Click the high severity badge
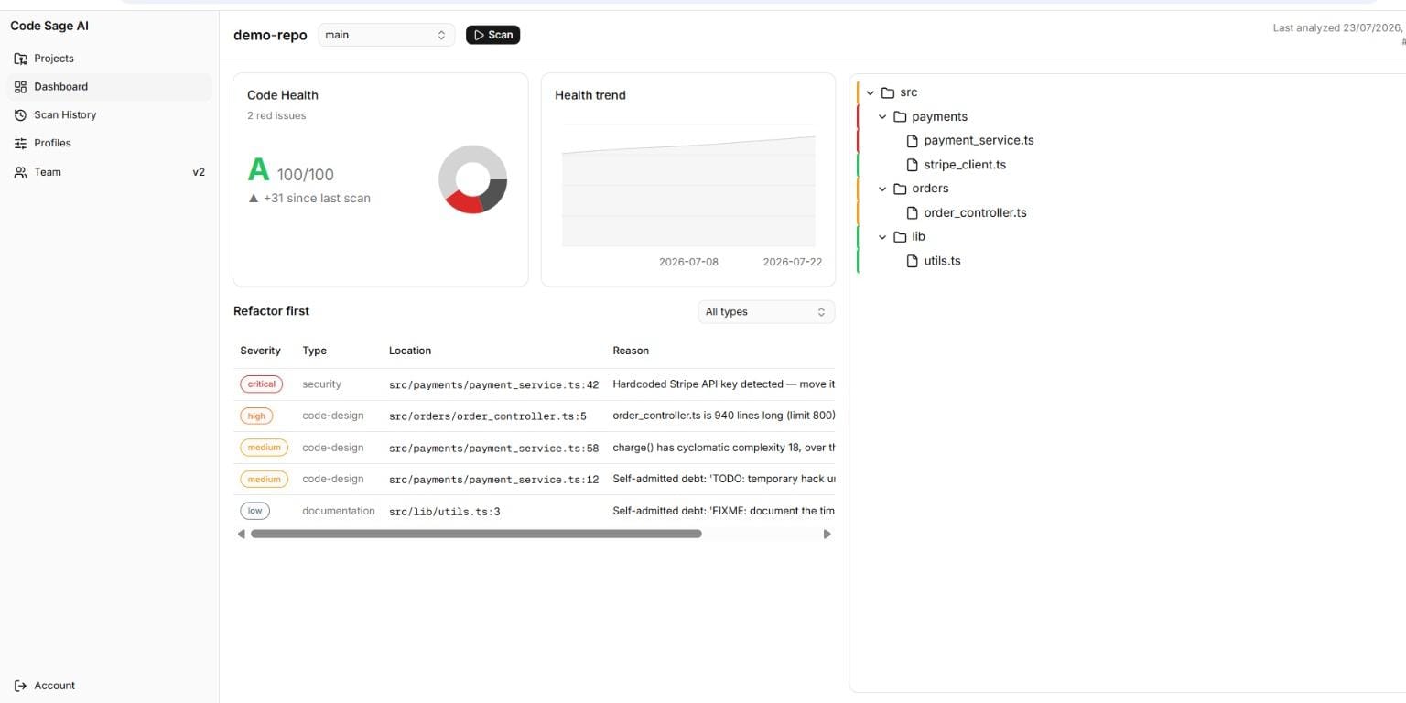Image resolution: width=1406 pixels, height=703 pixels. (256, 416)
